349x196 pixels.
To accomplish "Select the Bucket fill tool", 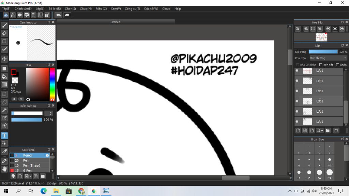I will (x=4, y=77).
